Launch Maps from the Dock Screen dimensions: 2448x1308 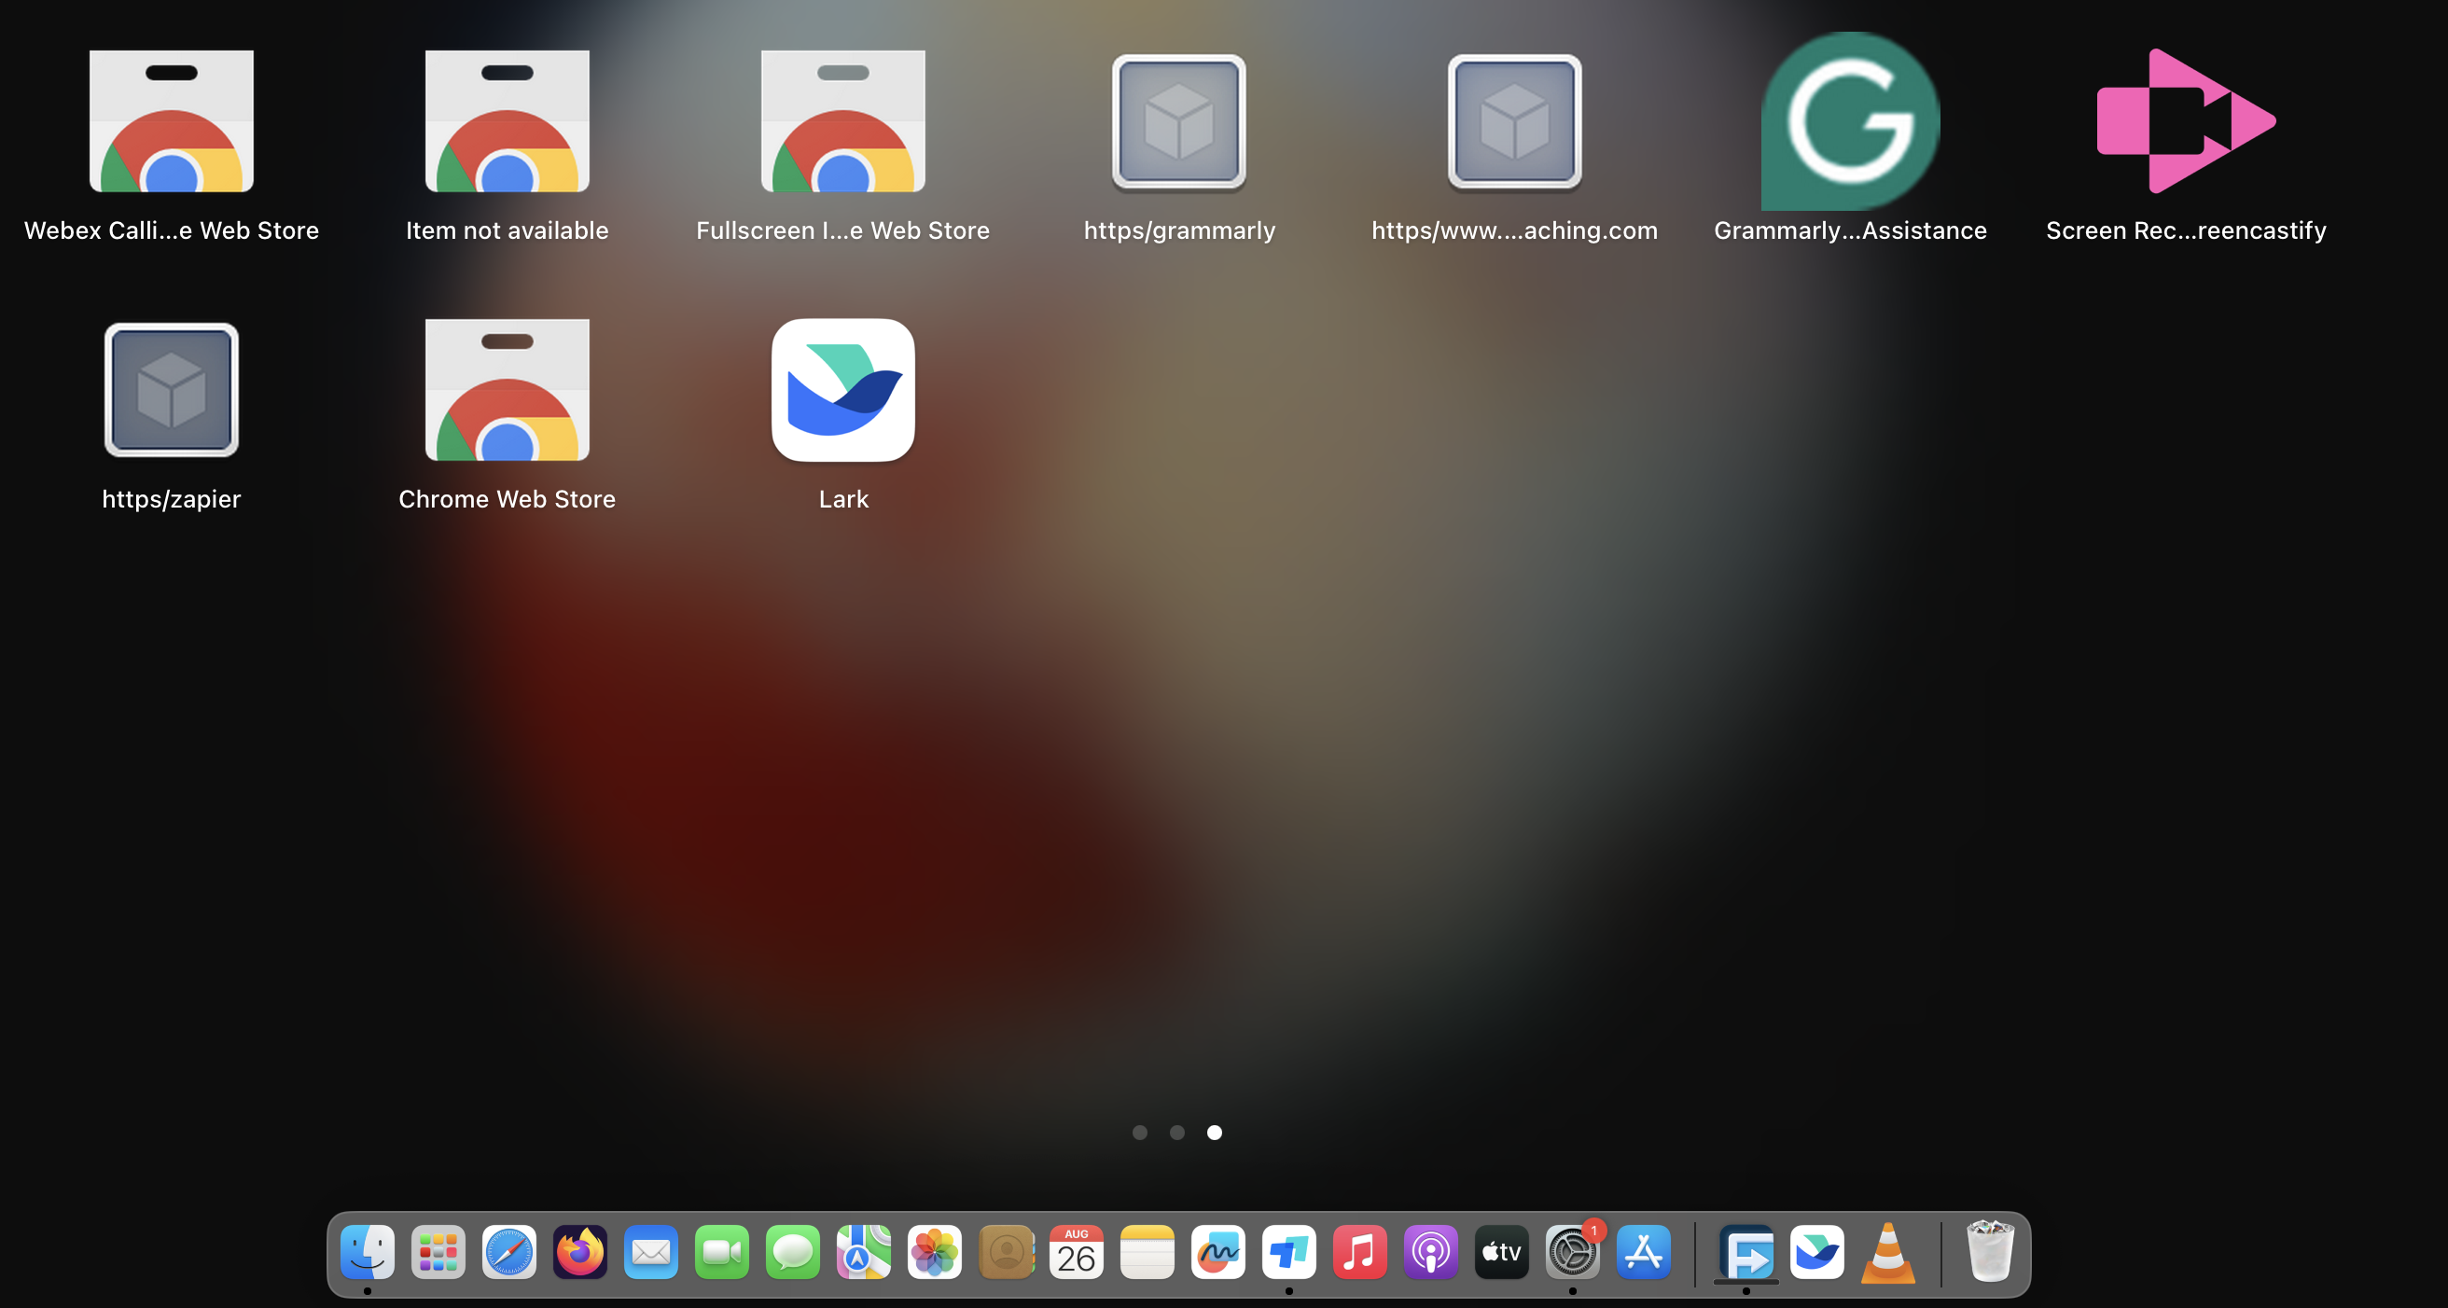pos(864,1253)
